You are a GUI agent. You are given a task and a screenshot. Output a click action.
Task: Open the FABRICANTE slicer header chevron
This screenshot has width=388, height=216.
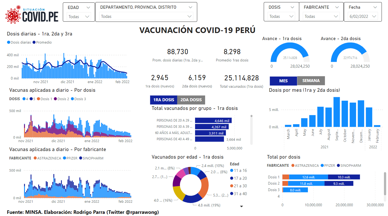tap(337, 7)
